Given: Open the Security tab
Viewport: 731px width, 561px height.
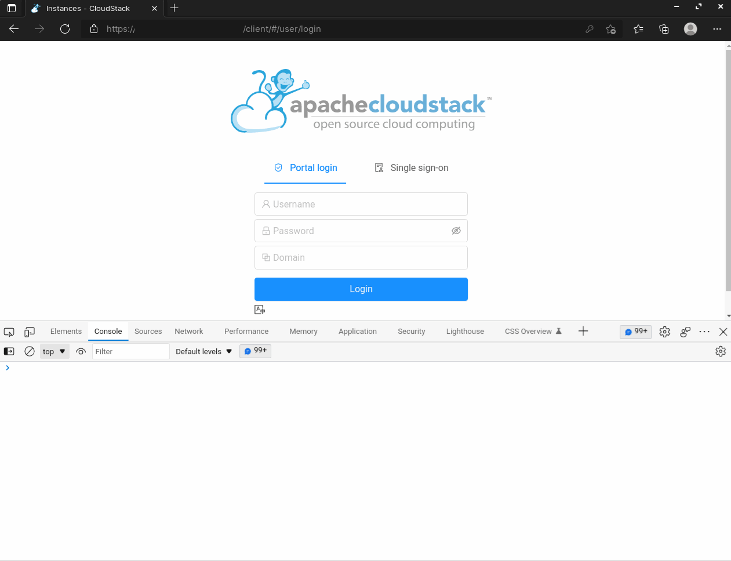Looking at the screenshot, I should [412, 331].
